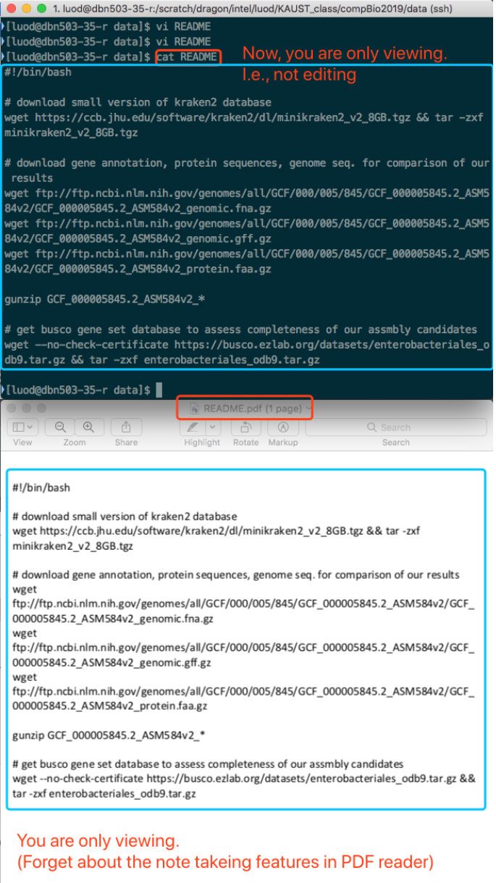This screenshot has height=883, width=496.
Task: Show the Markup toolbar in Preview
Action: [283, 427]
